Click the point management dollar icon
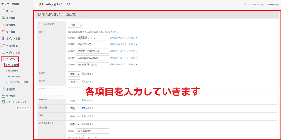Viewport: 282px width, 140px height. 3,39
